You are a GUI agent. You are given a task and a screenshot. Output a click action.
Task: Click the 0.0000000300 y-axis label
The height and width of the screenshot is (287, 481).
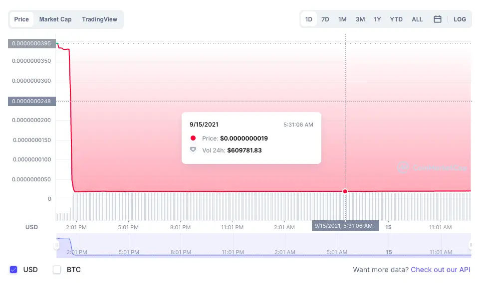[31, 81]
